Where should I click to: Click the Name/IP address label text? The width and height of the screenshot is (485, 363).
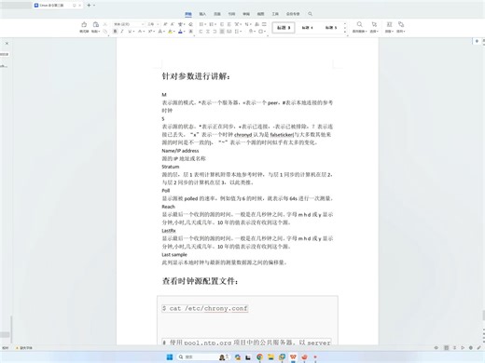click(180, 151)
